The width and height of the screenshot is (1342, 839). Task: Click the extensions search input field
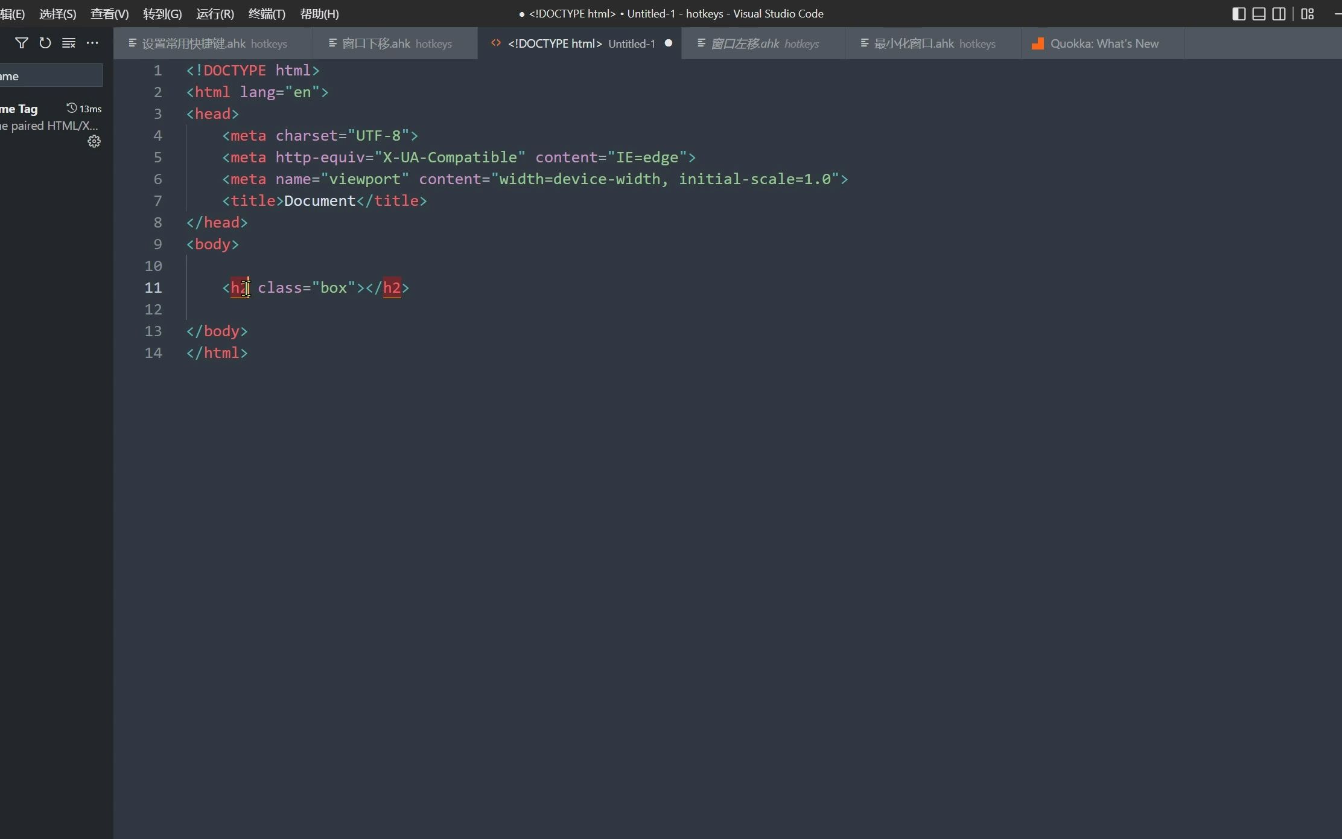(x=51, y=76)
